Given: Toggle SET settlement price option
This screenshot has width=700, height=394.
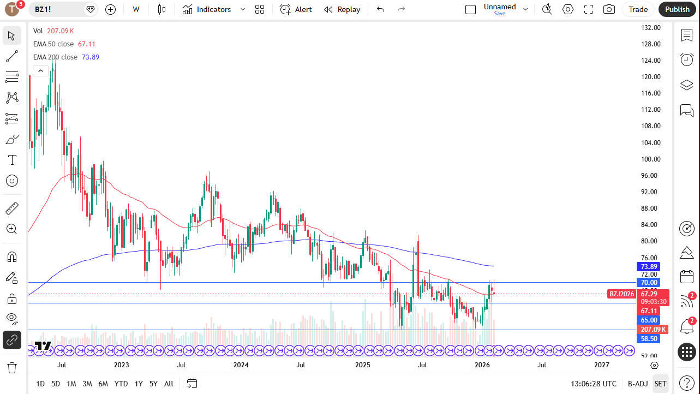Looking at the screenshot, I should click(660, 384).
